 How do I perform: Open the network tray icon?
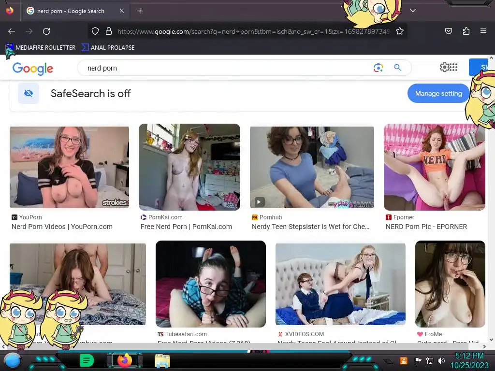click(x=430, y=360)
